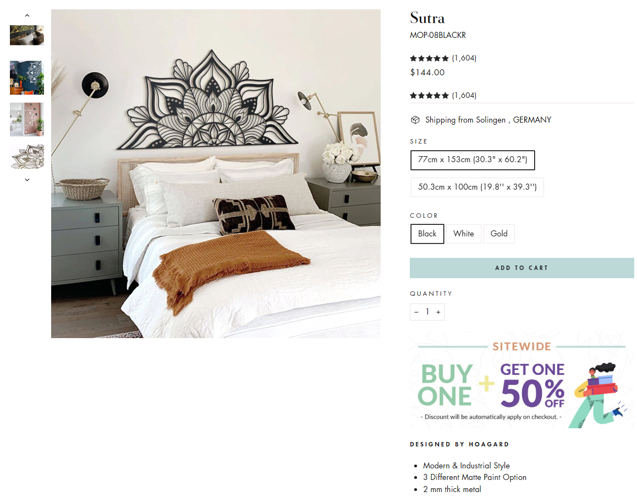Open the pink wall mandala thumbnail
637x497 pixels.
pos(27,119)
